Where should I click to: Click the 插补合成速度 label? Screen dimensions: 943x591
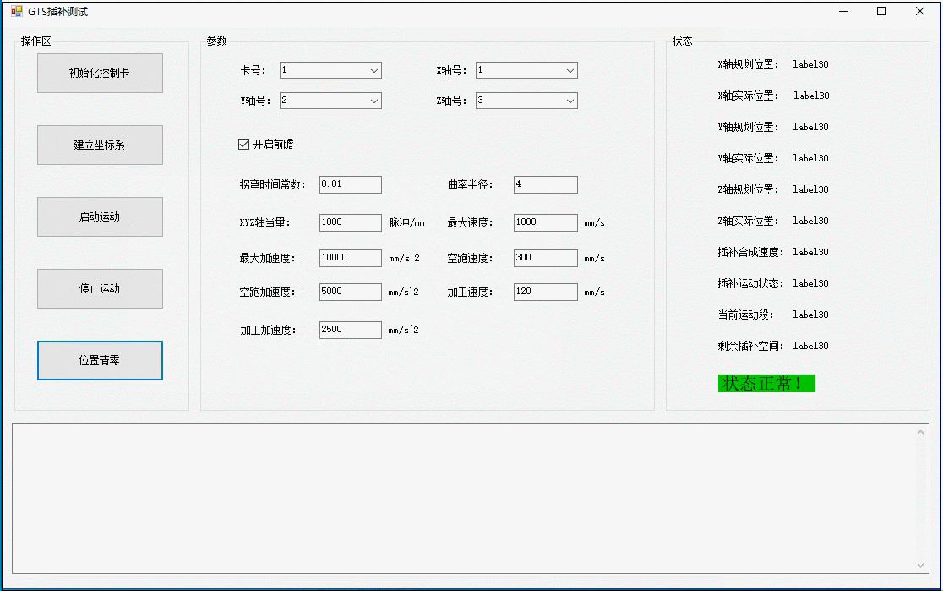click(x=750, y=252)
